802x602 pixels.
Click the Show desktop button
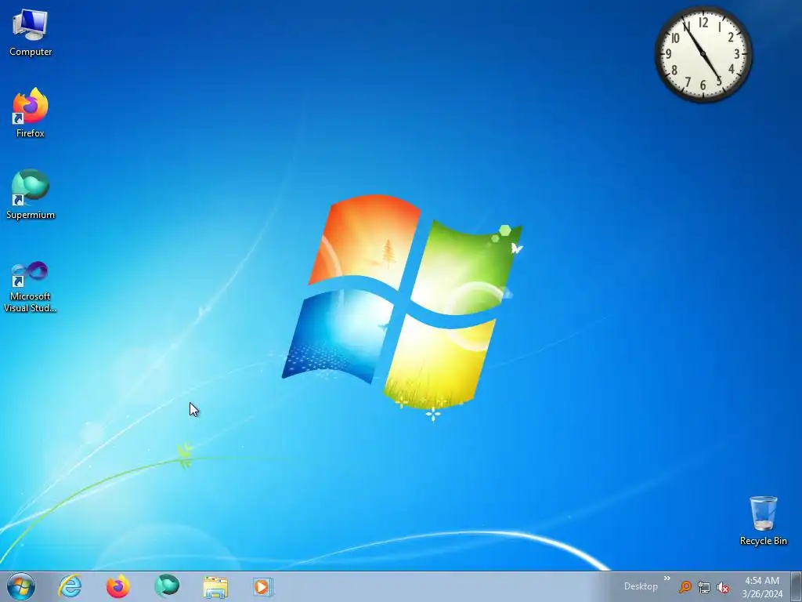(x=797, y=586)
